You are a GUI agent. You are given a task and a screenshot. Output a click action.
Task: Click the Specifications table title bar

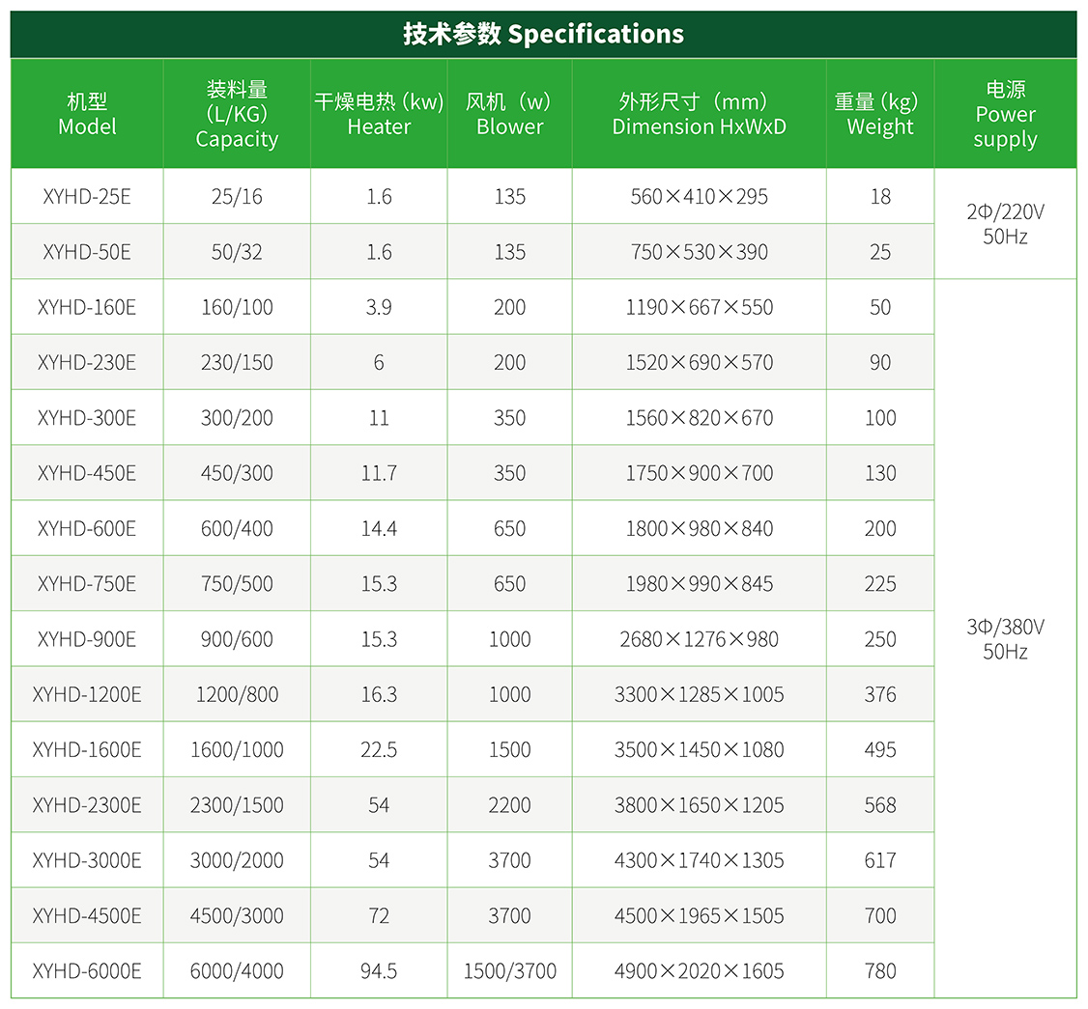[543, 35]
